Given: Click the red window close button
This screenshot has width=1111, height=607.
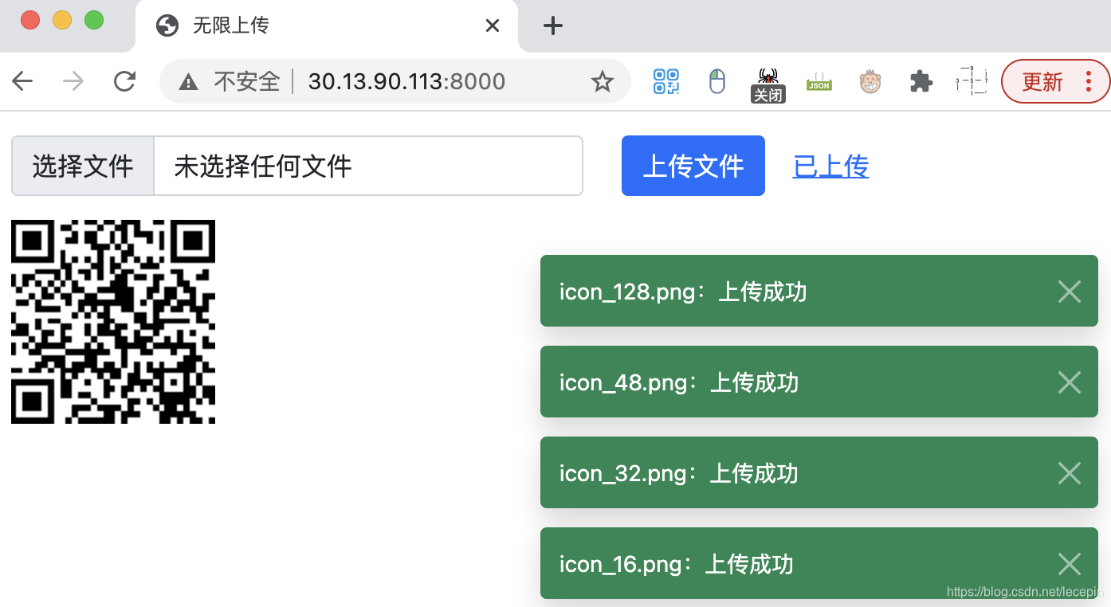Looking at the screenshot, I should [30, 20].
